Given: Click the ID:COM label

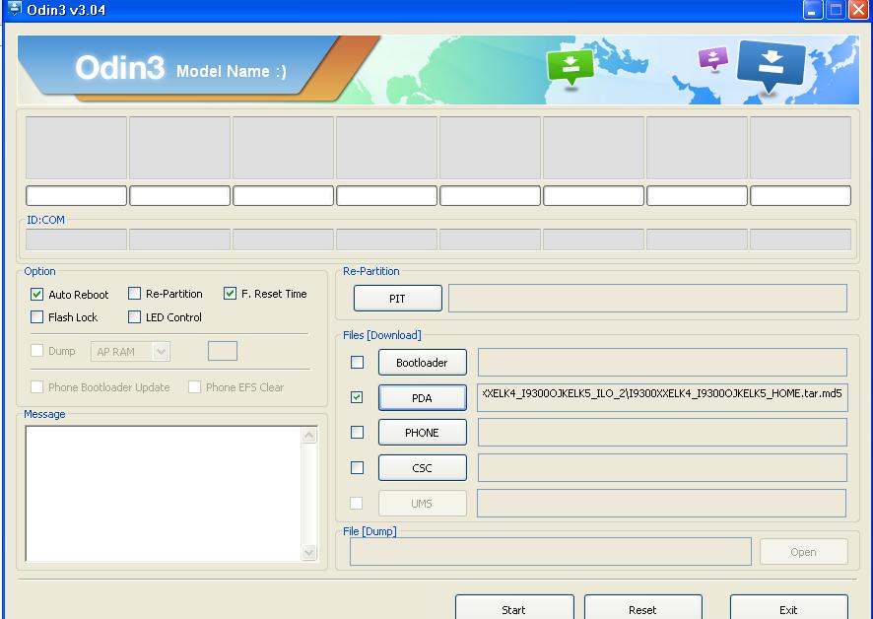Looking at the screenshot, I should (x=45, y=220).
